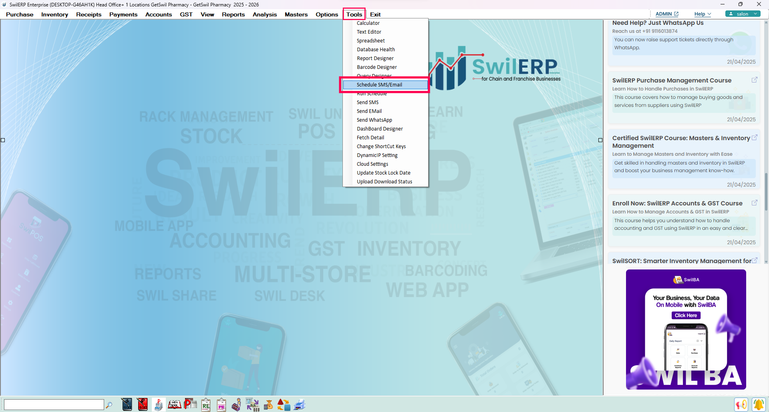Open external link of Masters & Inventory course card
The height and width of the screenshot is (412, 769).
coord(755,137)
